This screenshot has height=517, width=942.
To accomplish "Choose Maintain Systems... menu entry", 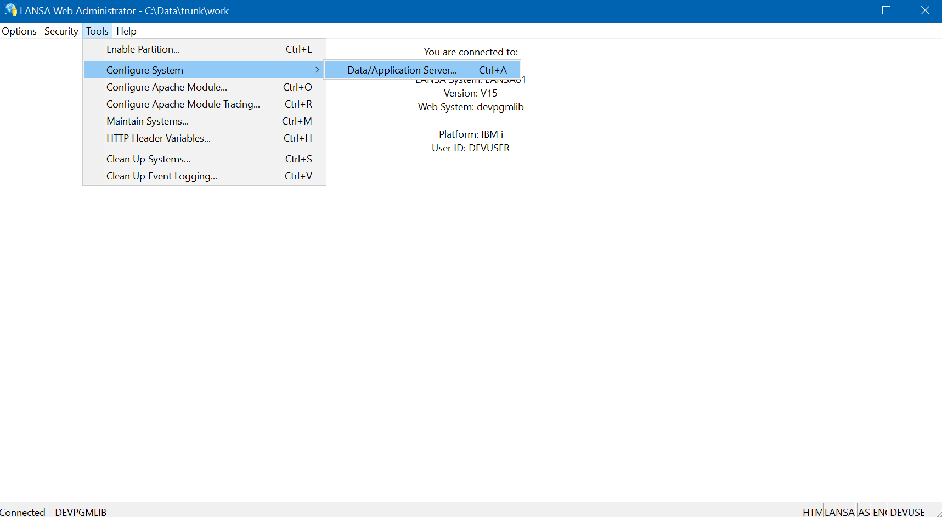I will pos(204,121).
